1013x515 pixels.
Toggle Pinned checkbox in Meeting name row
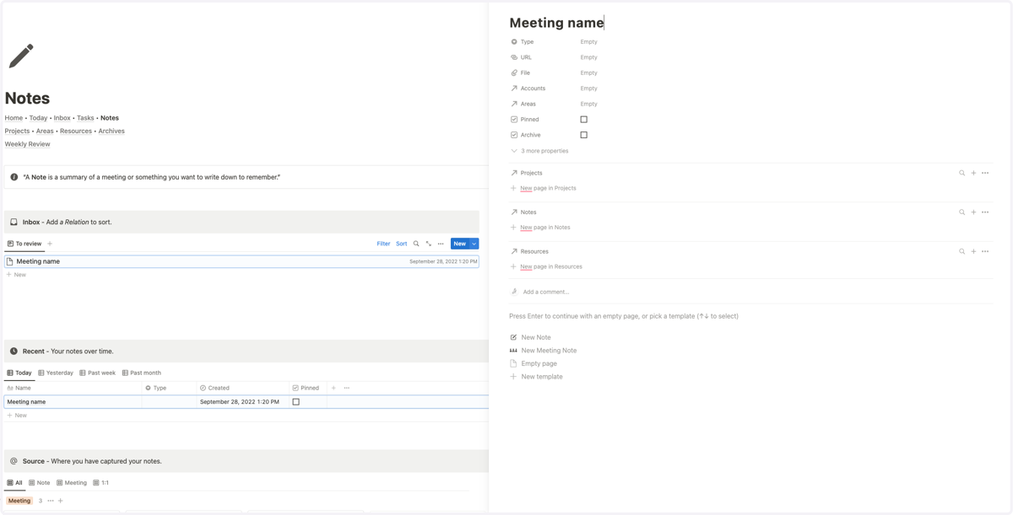point(295,402)
